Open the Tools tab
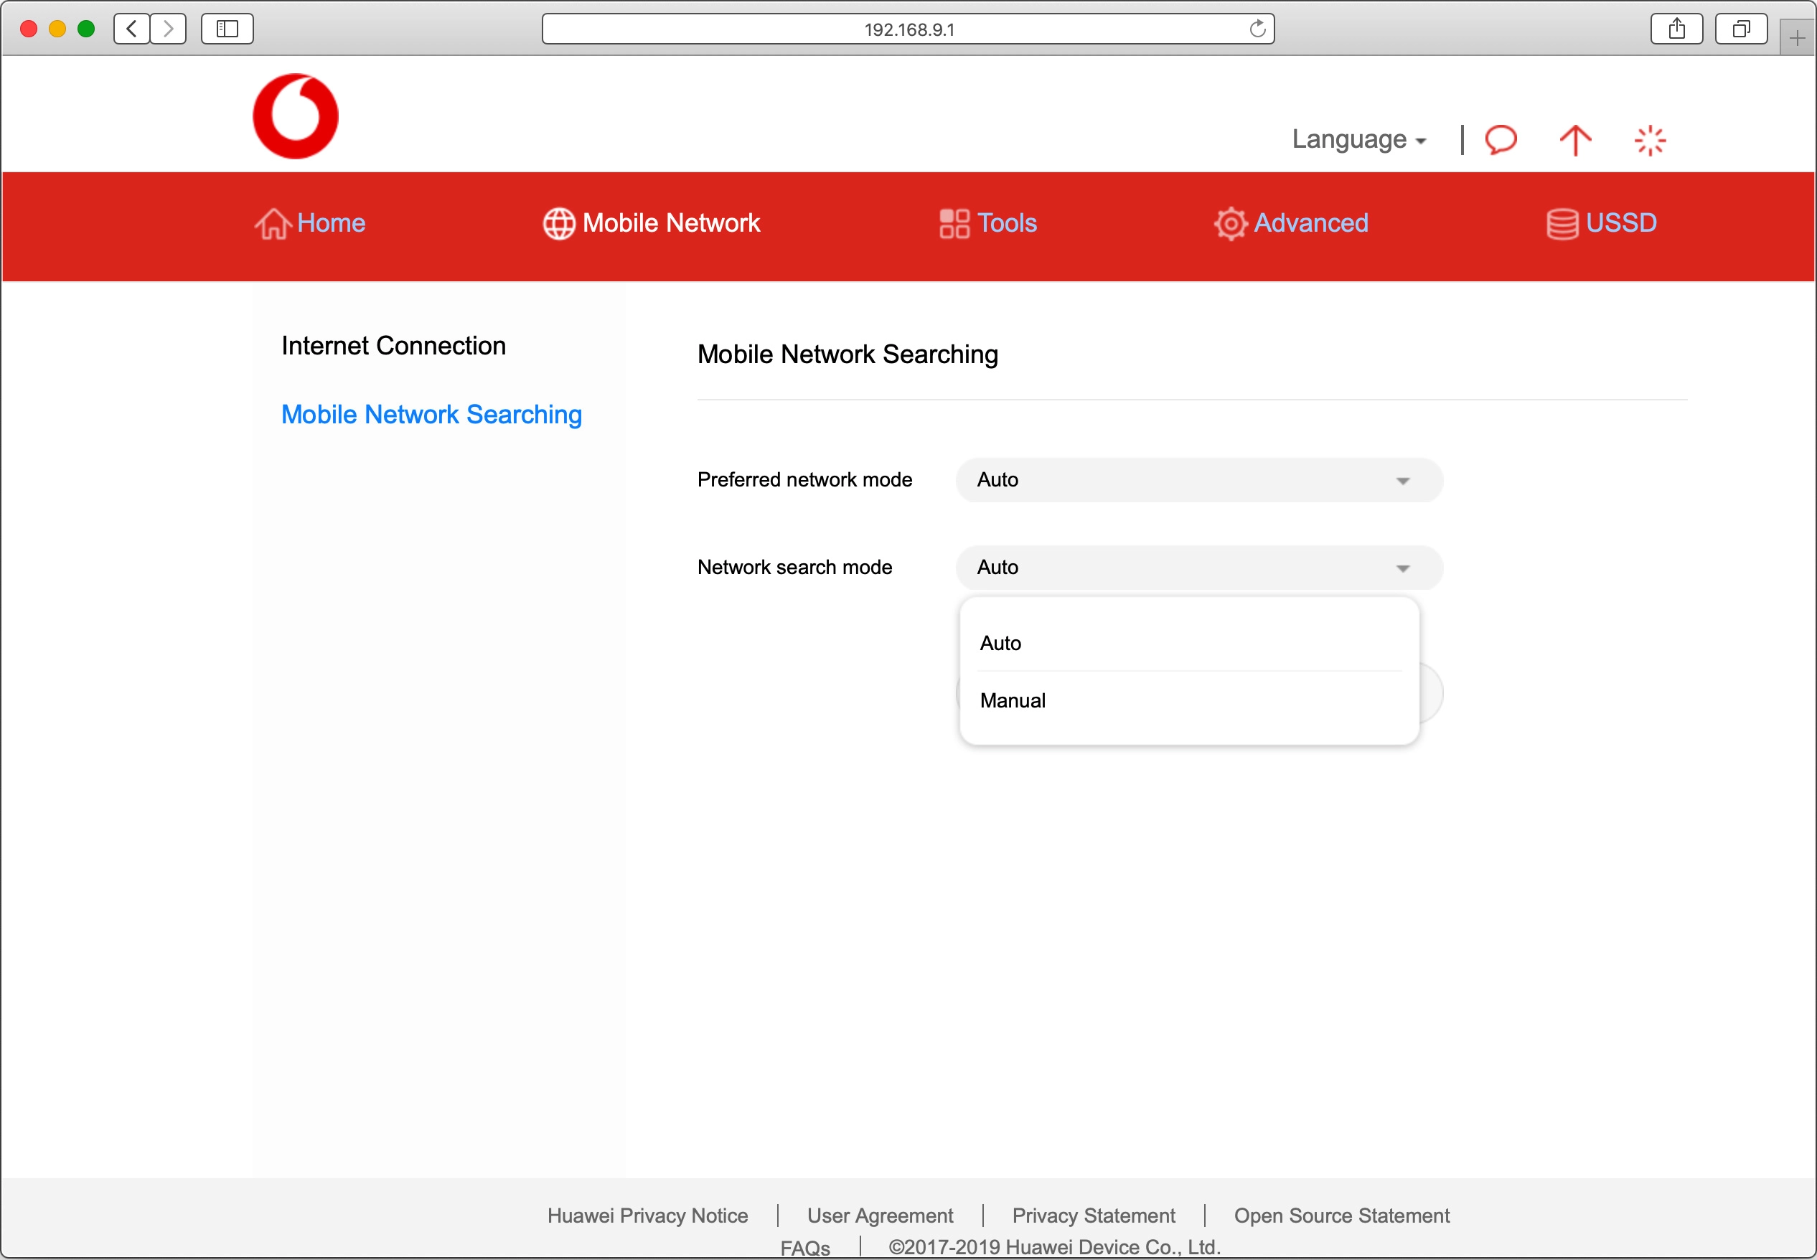The height and width of the screenshot is (1260, 1817). 987,223
